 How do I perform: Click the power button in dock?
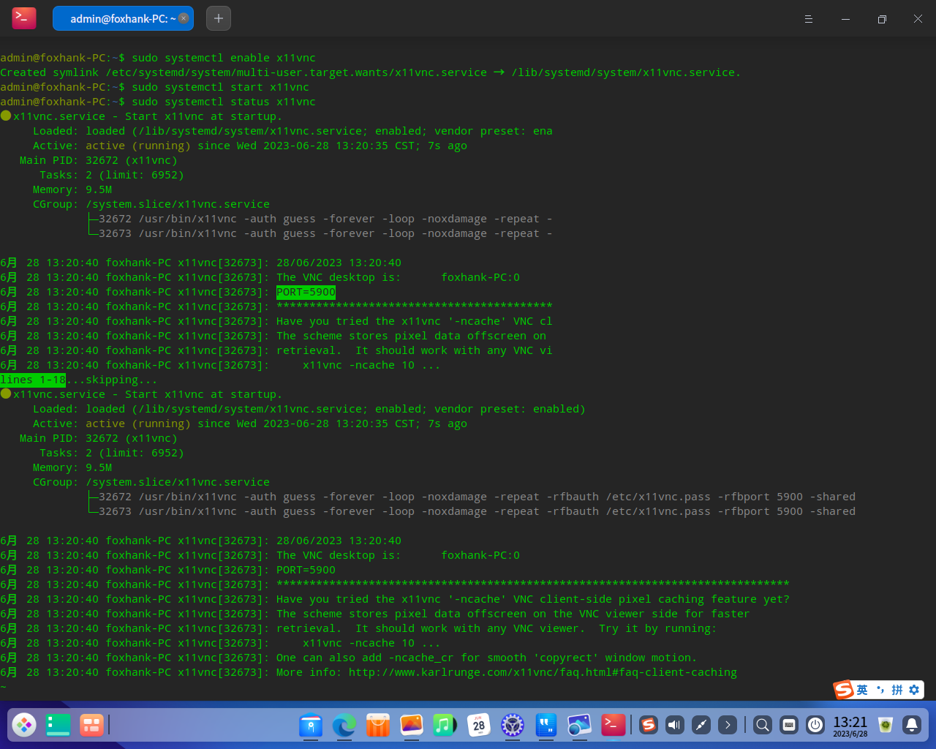[x=815, y=725]
